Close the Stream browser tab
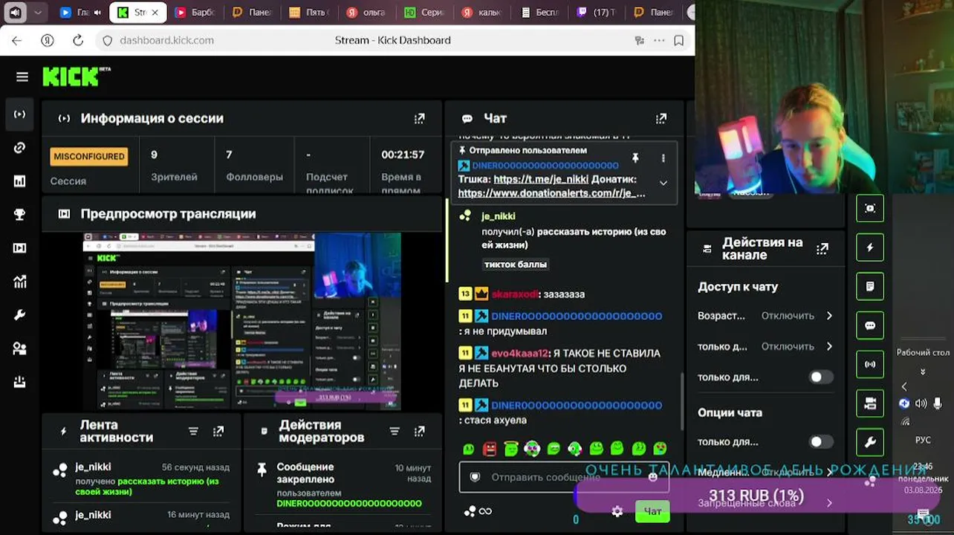The image size is (954, 535). (x=155, y=12)
